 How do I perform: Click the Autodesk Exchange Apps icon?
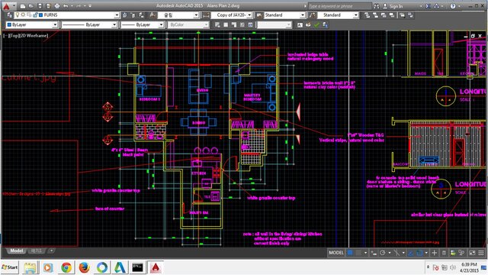point(429,6)
